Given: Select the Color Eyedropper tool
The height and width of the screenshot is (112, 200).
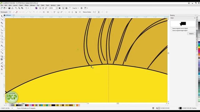Looking at the screenshot, I should 2,63.
